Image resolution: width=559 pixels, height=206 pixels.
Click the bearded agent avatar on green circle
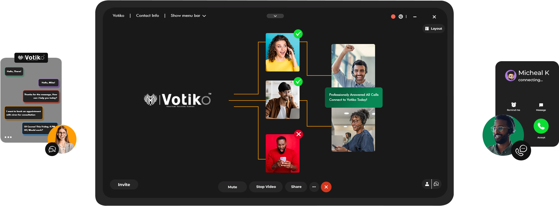503,135
